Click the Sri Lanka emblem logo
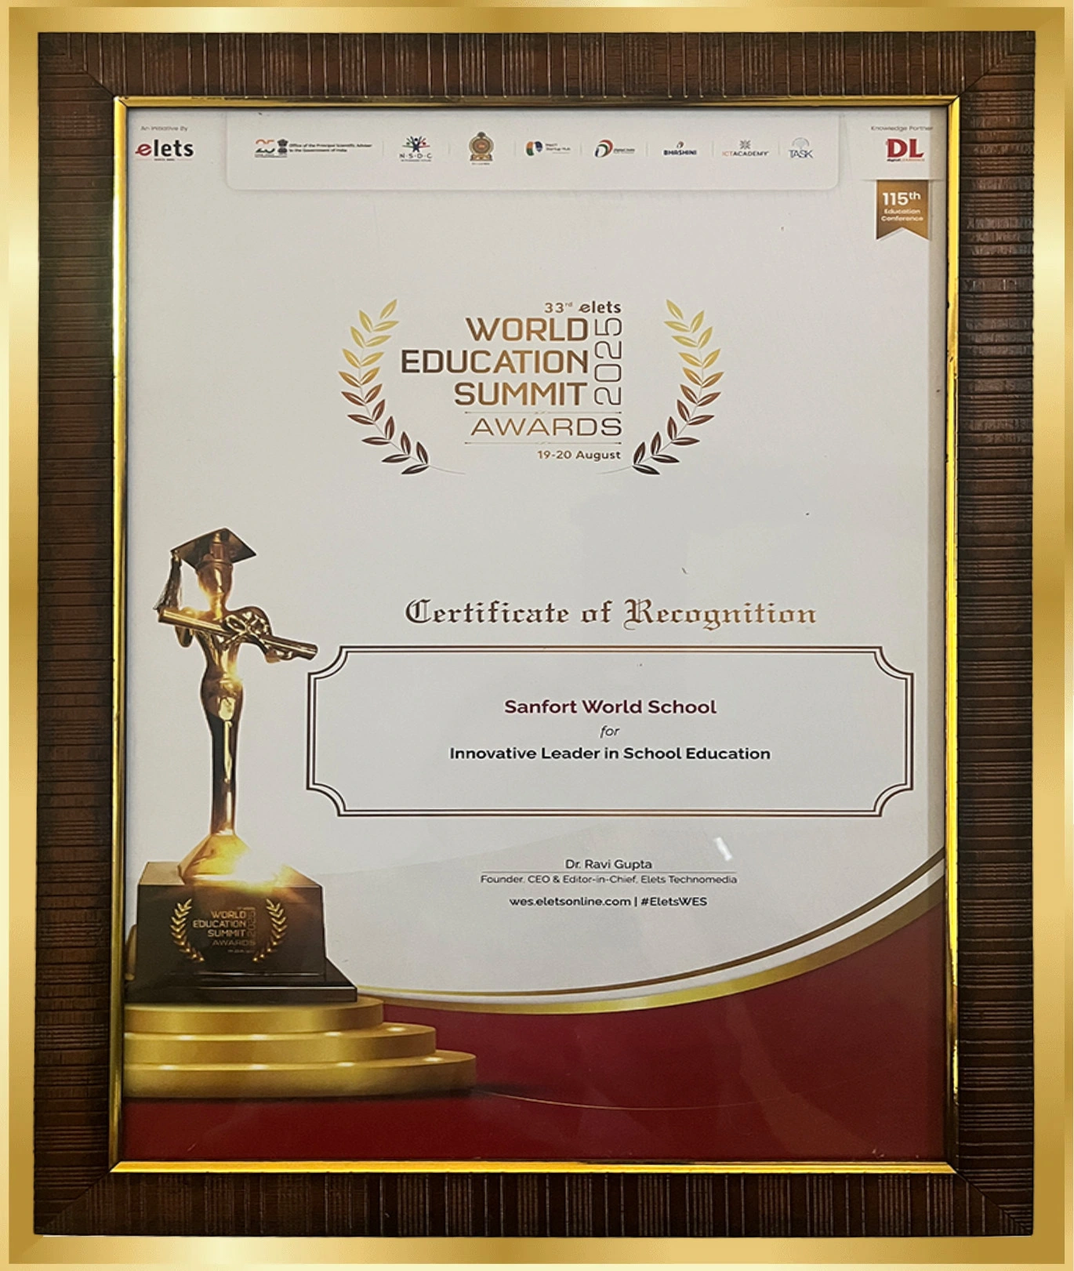The image size is (1074, 1271). click(481, 147)
